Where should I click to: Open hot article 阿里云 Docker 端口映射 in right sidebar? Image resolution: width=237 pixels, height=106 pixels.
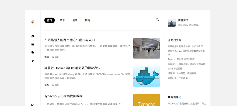186,53
